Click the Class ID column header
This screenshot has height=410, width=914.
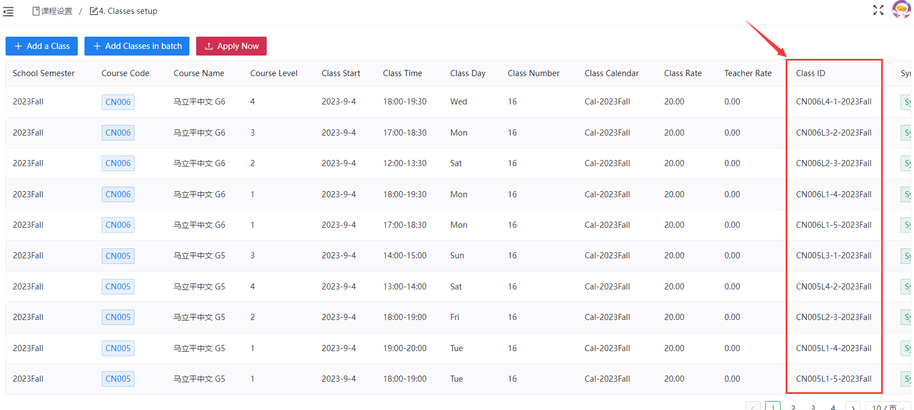pos(810,73)
